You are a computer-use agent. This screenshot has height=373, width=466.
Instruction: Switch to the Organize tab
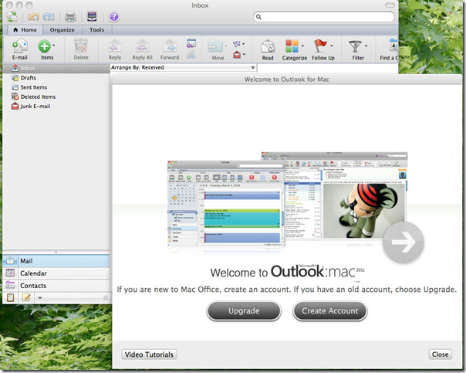pyautogui.click(x=62, y=30)
